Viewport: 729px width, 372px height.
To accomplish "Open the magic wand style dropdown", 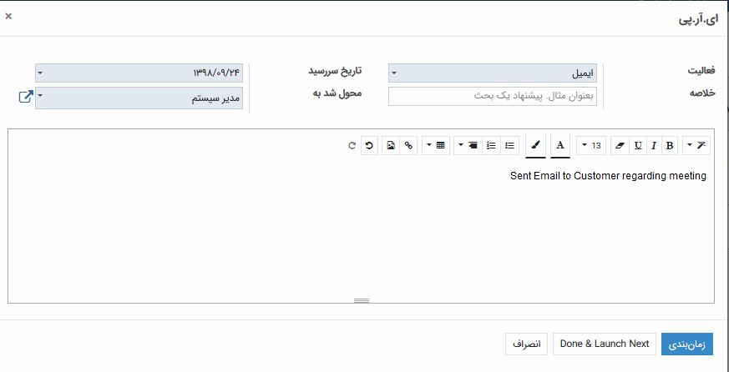I will (696, 146).
